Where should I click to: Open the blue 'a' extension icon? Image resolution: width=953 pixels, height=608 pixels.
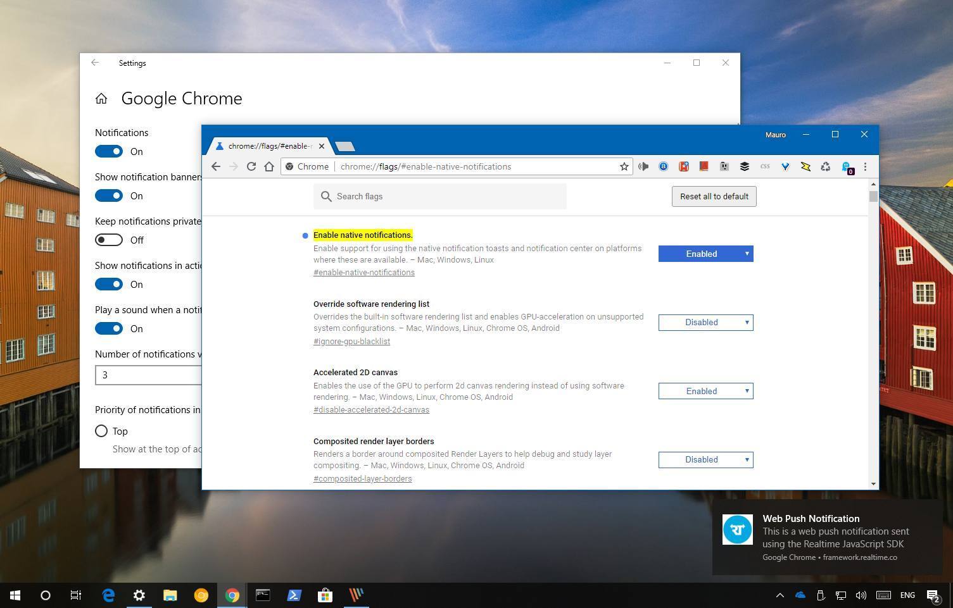click(x=664, y=166)
